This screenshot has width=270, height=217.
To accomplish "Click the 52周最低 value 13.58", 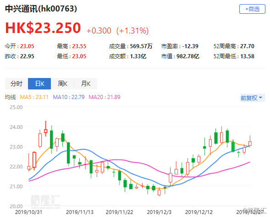I will point(247,56).
